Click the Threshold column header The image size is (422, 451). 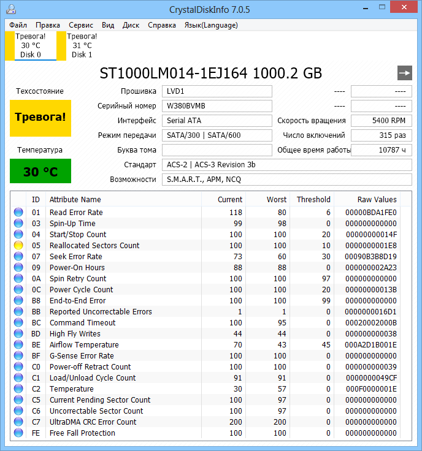click(x=312, y=199)
